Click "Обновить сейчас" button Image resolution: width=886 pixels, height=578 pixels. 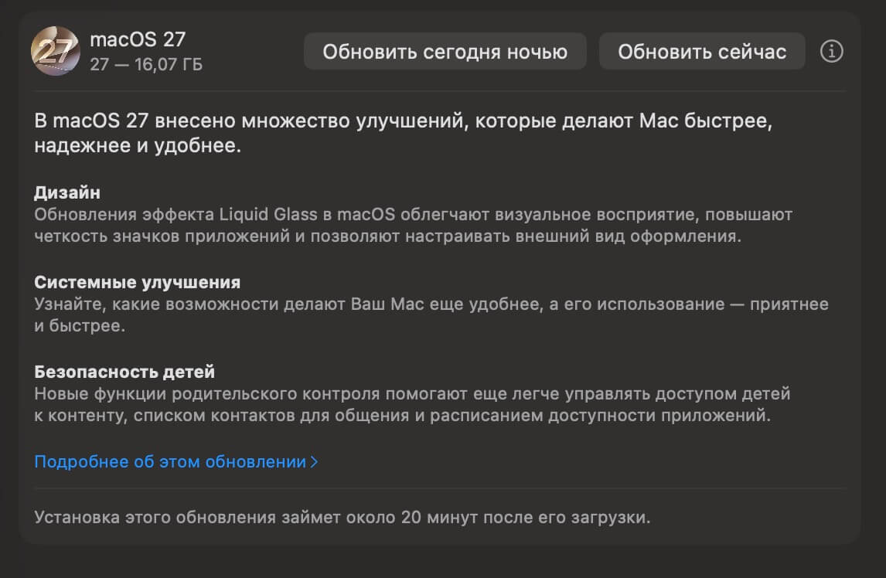(x=702, y=52)
